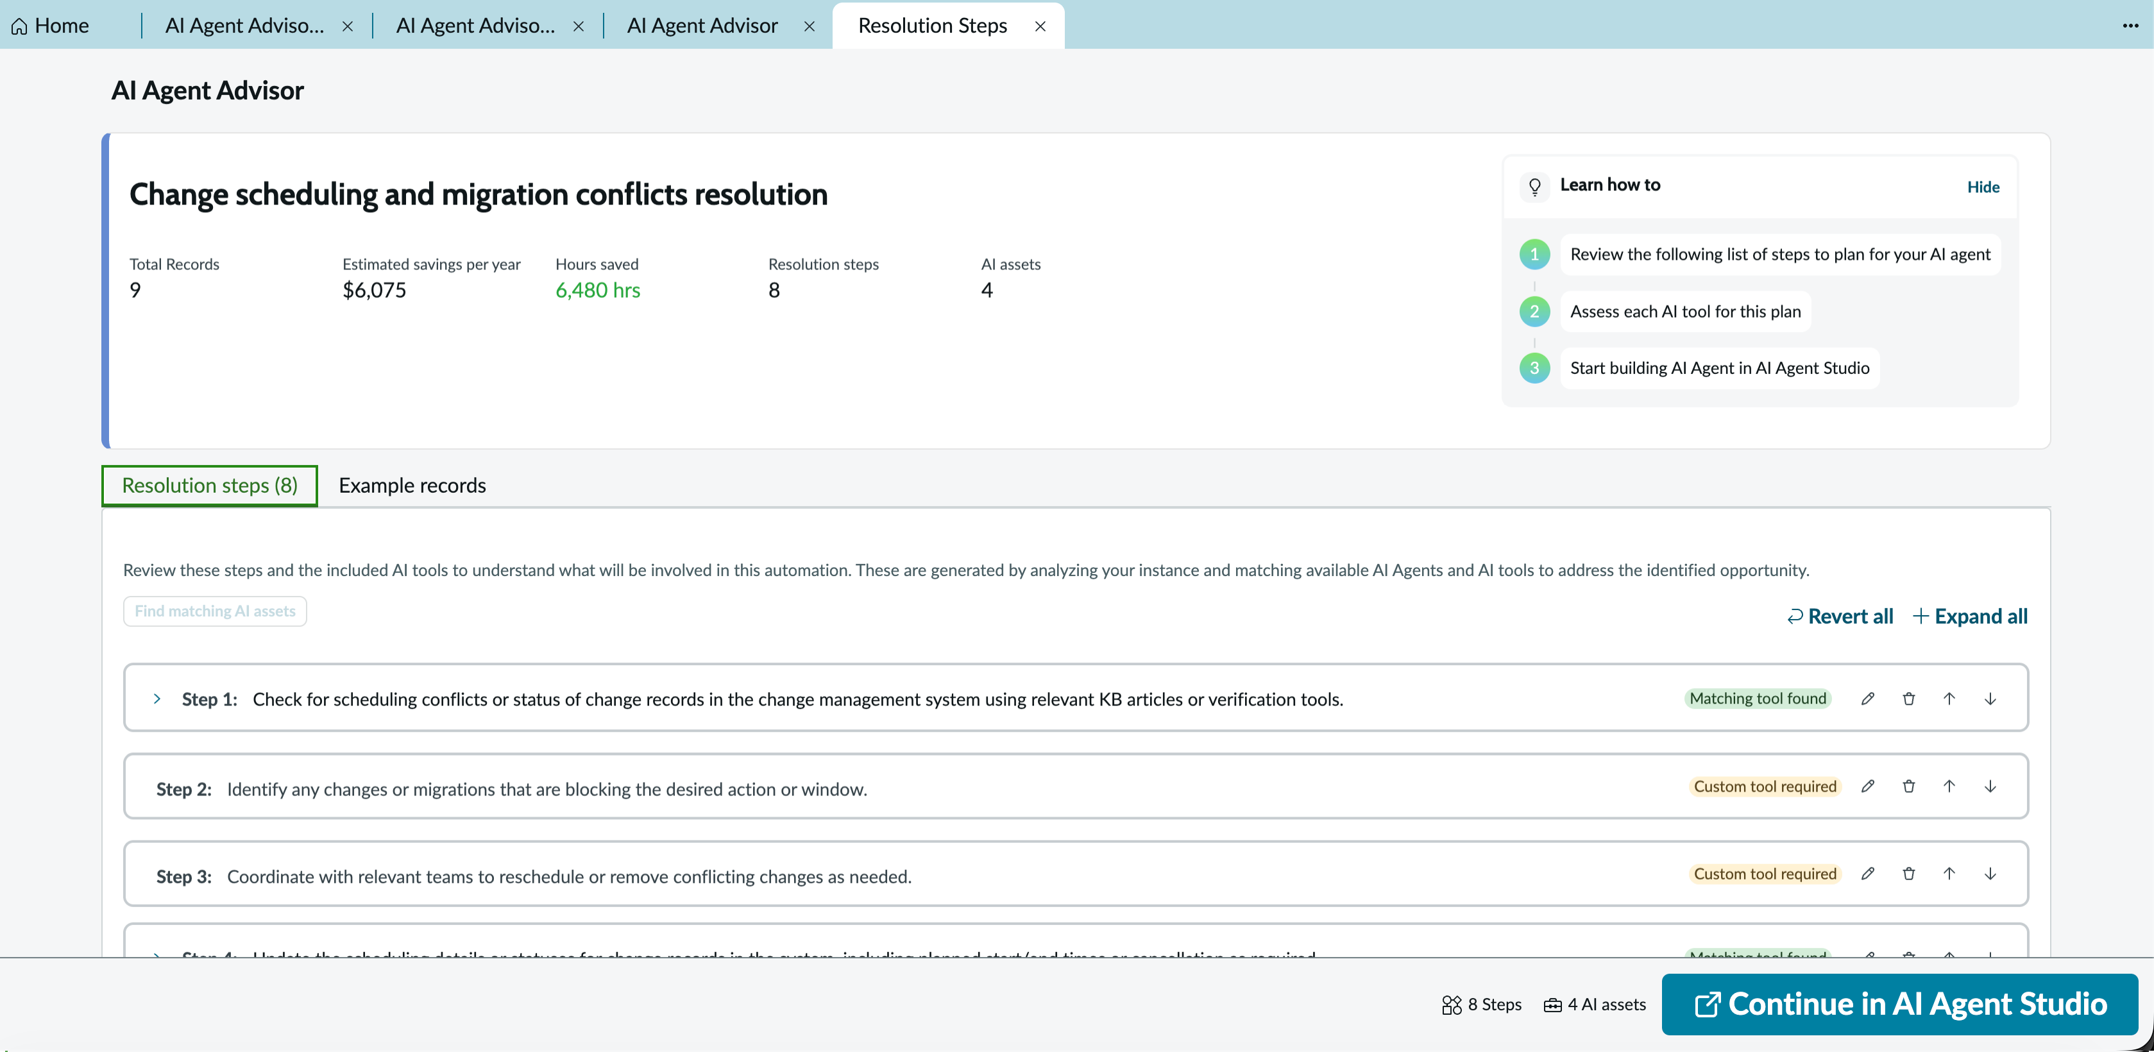
Task: Switch to second AI Agent Adviso... tab
Action: pyautogui.click(x=475, y=25)
